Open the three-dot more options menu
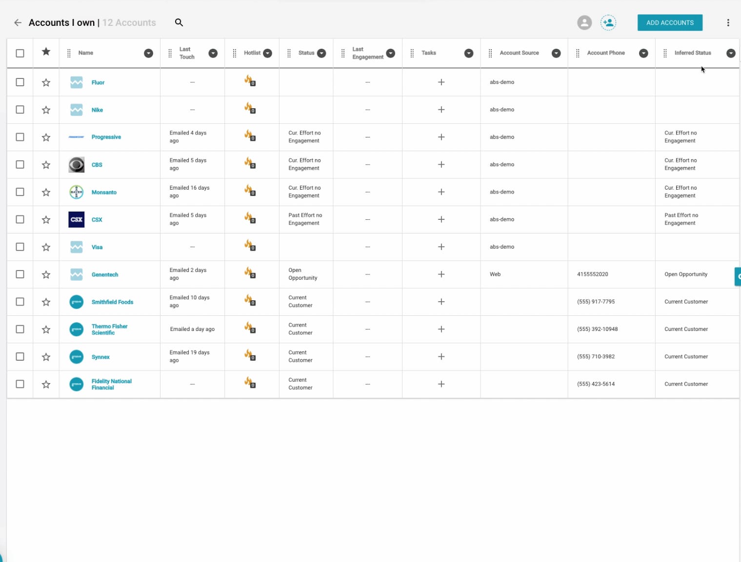The image size is (741, 562). click(728, 22)
